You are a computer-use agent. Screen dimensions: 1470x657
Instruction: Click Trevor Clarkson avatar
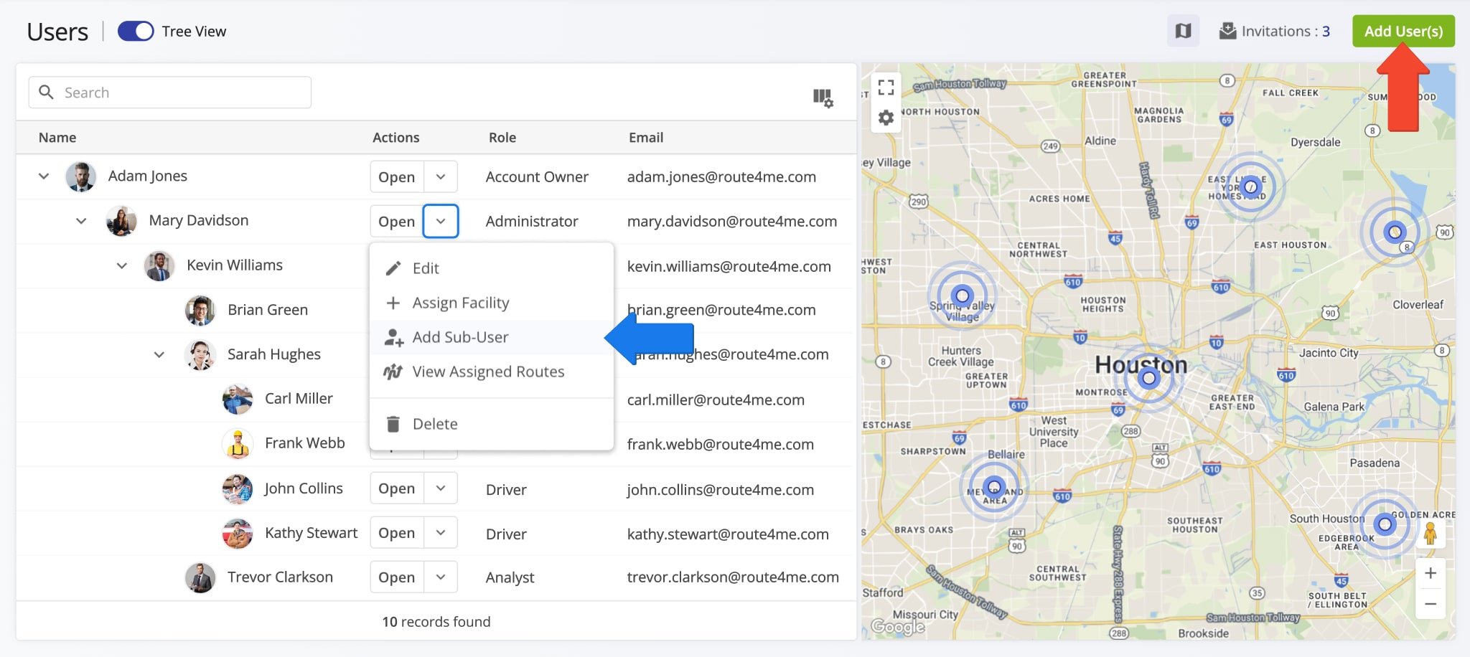[200, 577]
